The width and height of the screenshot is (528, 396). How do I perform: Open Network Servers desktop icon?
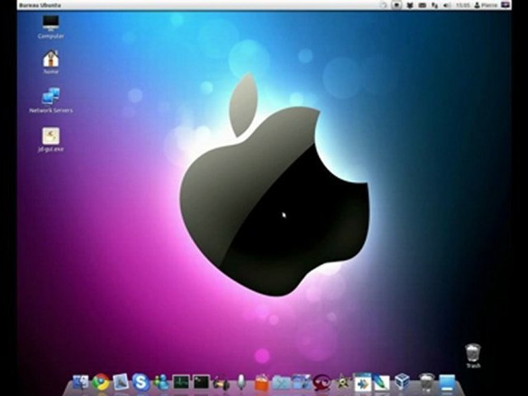pyautogui.click(x=51, y=100)
